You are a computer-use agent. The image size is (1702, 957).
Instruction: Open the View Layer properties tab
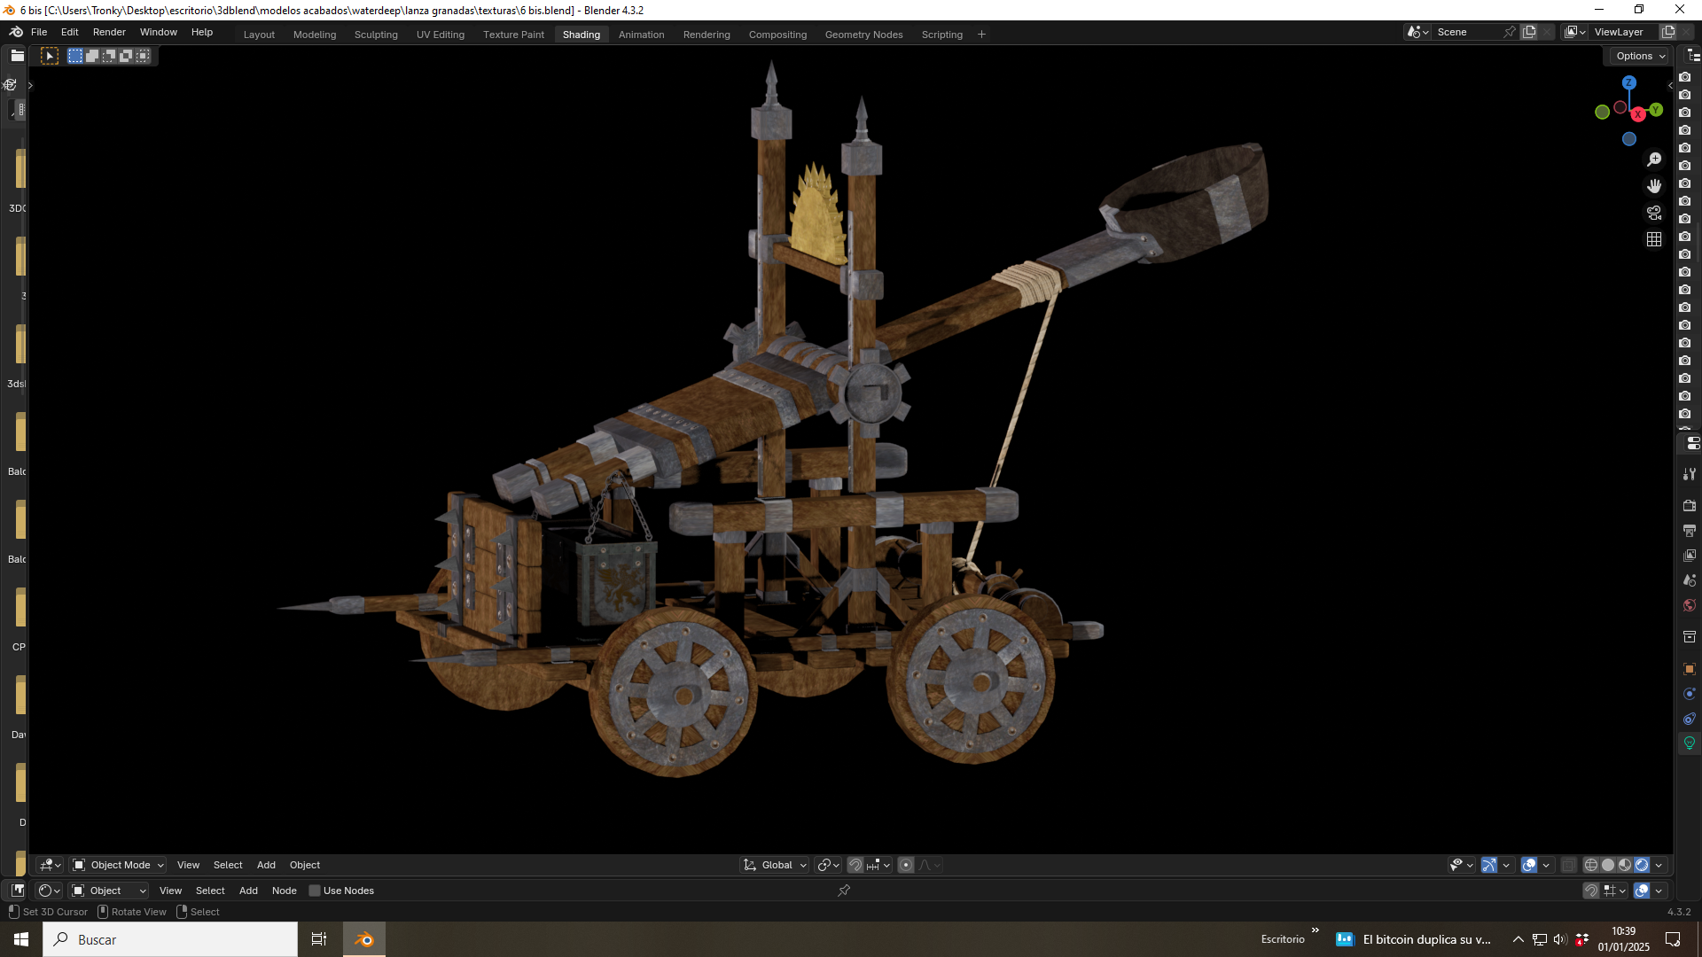(1690, 556)
